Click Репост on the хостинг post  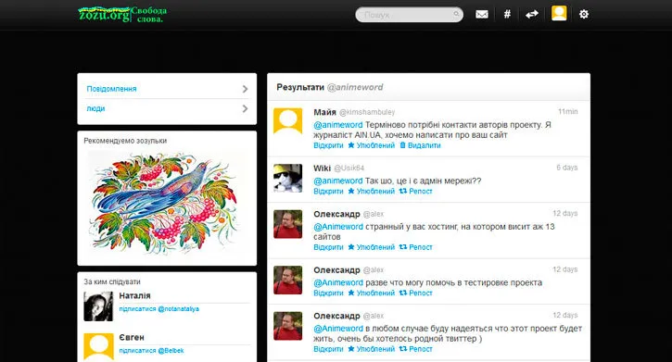416,247
